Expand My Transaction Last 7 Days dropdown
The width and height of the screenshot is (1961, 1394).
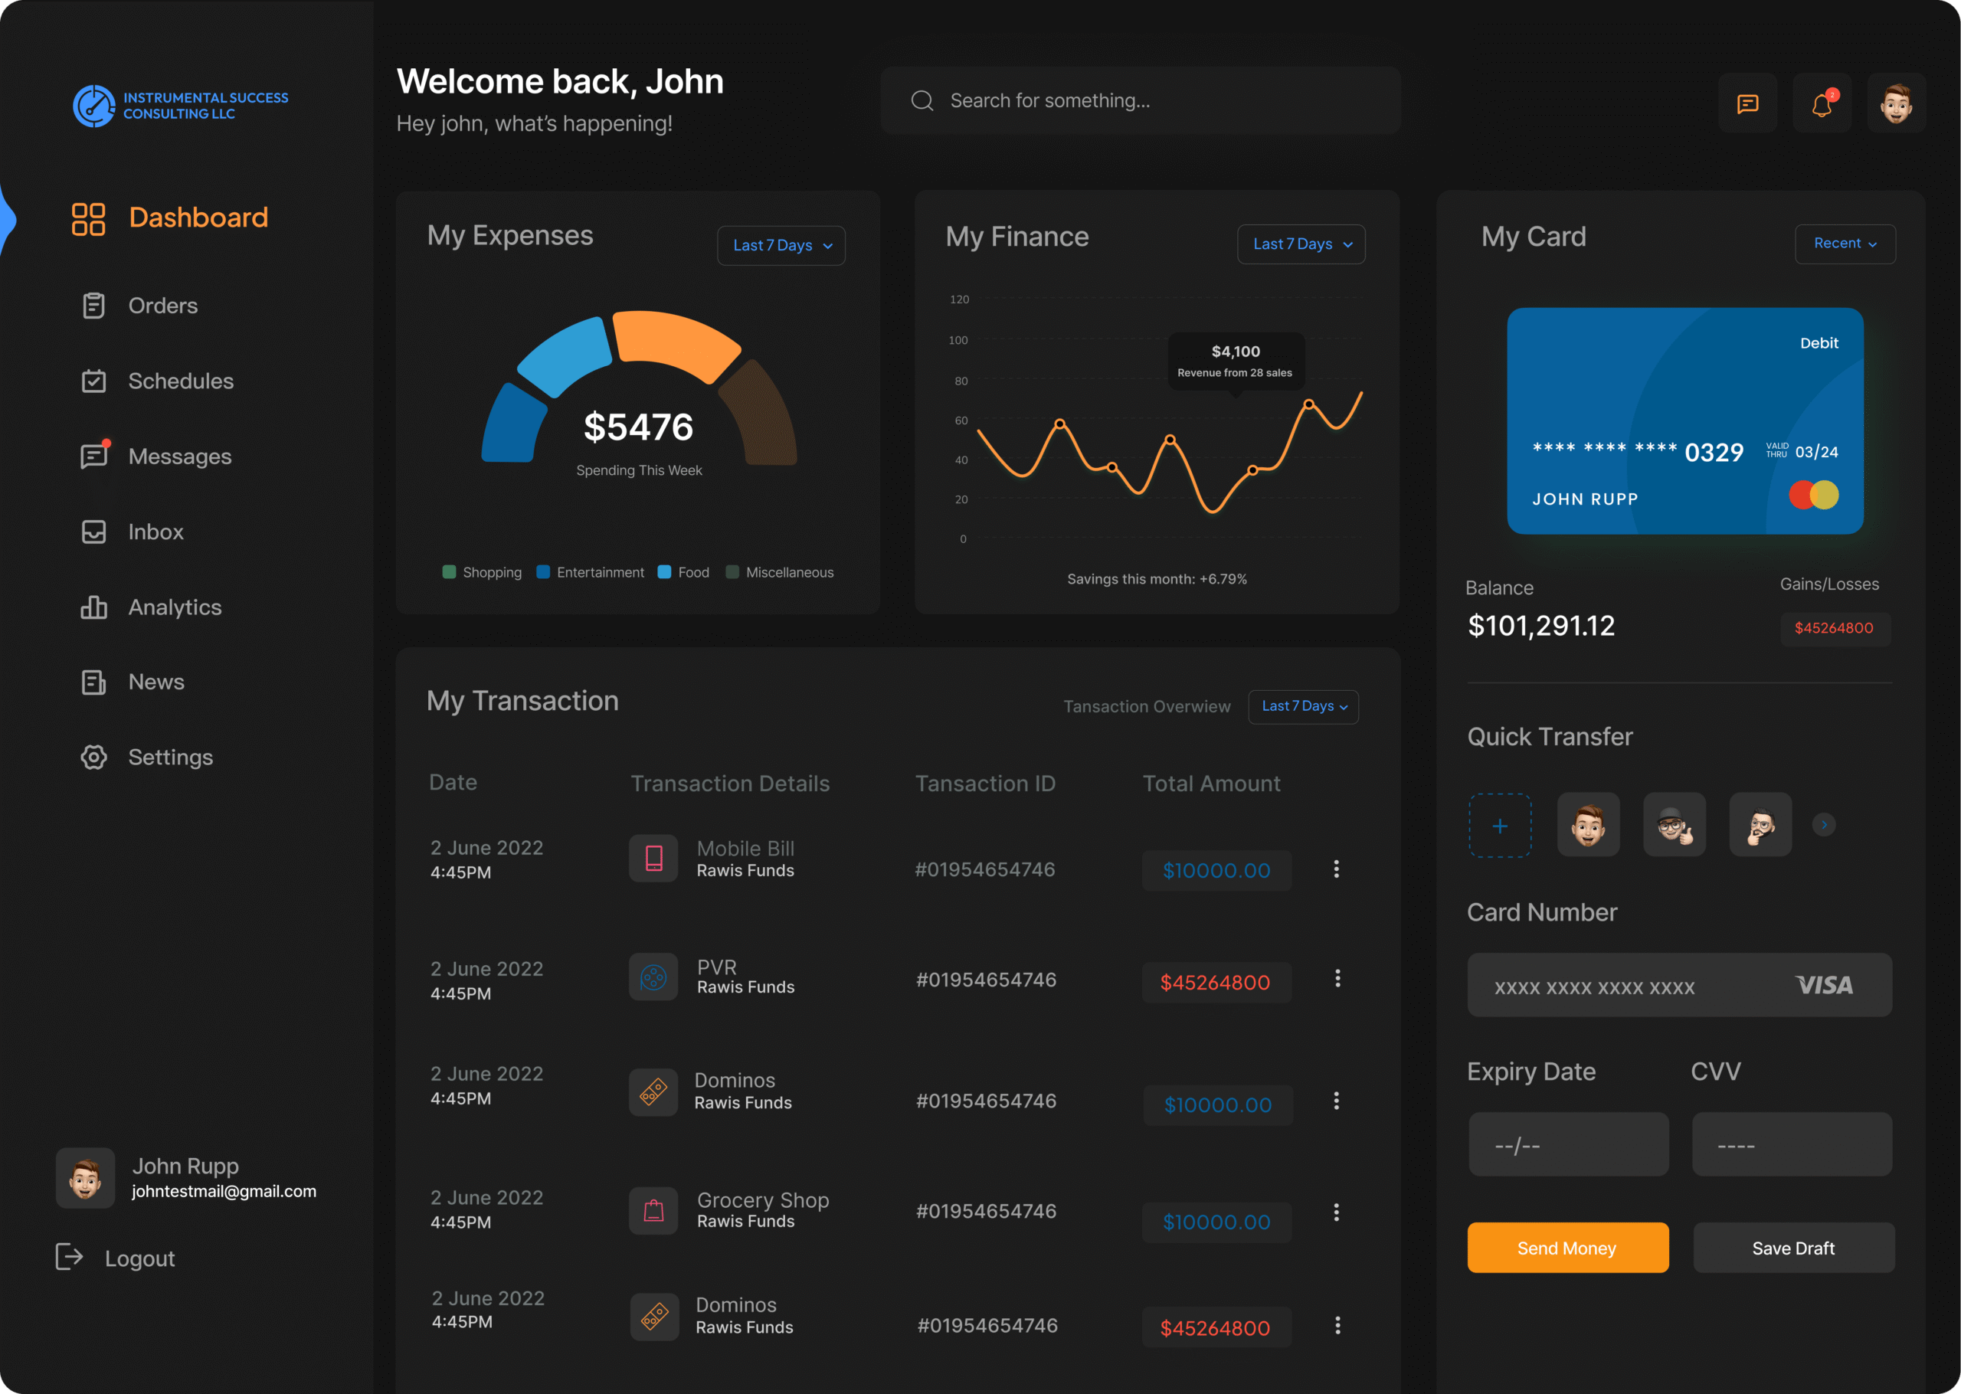tap(1303, 706)
